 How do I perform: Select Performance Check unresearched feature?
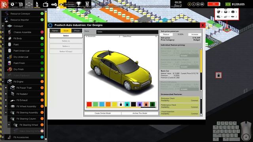point(179,106)
